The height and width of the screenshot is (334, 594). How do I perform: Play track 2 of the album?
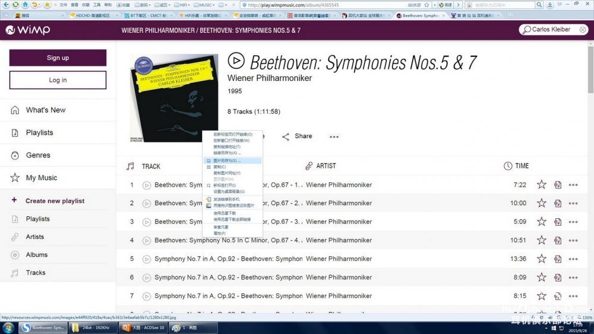click(147, 204)
